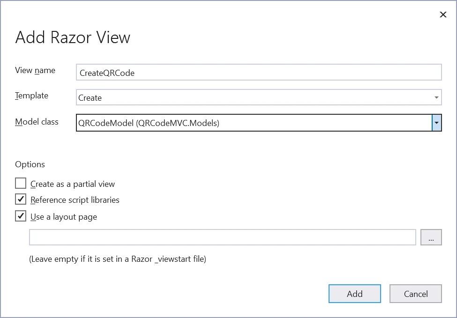Click the View name field containing CreateQRCode
Screen dimensions: 457x318
(259, 73)
